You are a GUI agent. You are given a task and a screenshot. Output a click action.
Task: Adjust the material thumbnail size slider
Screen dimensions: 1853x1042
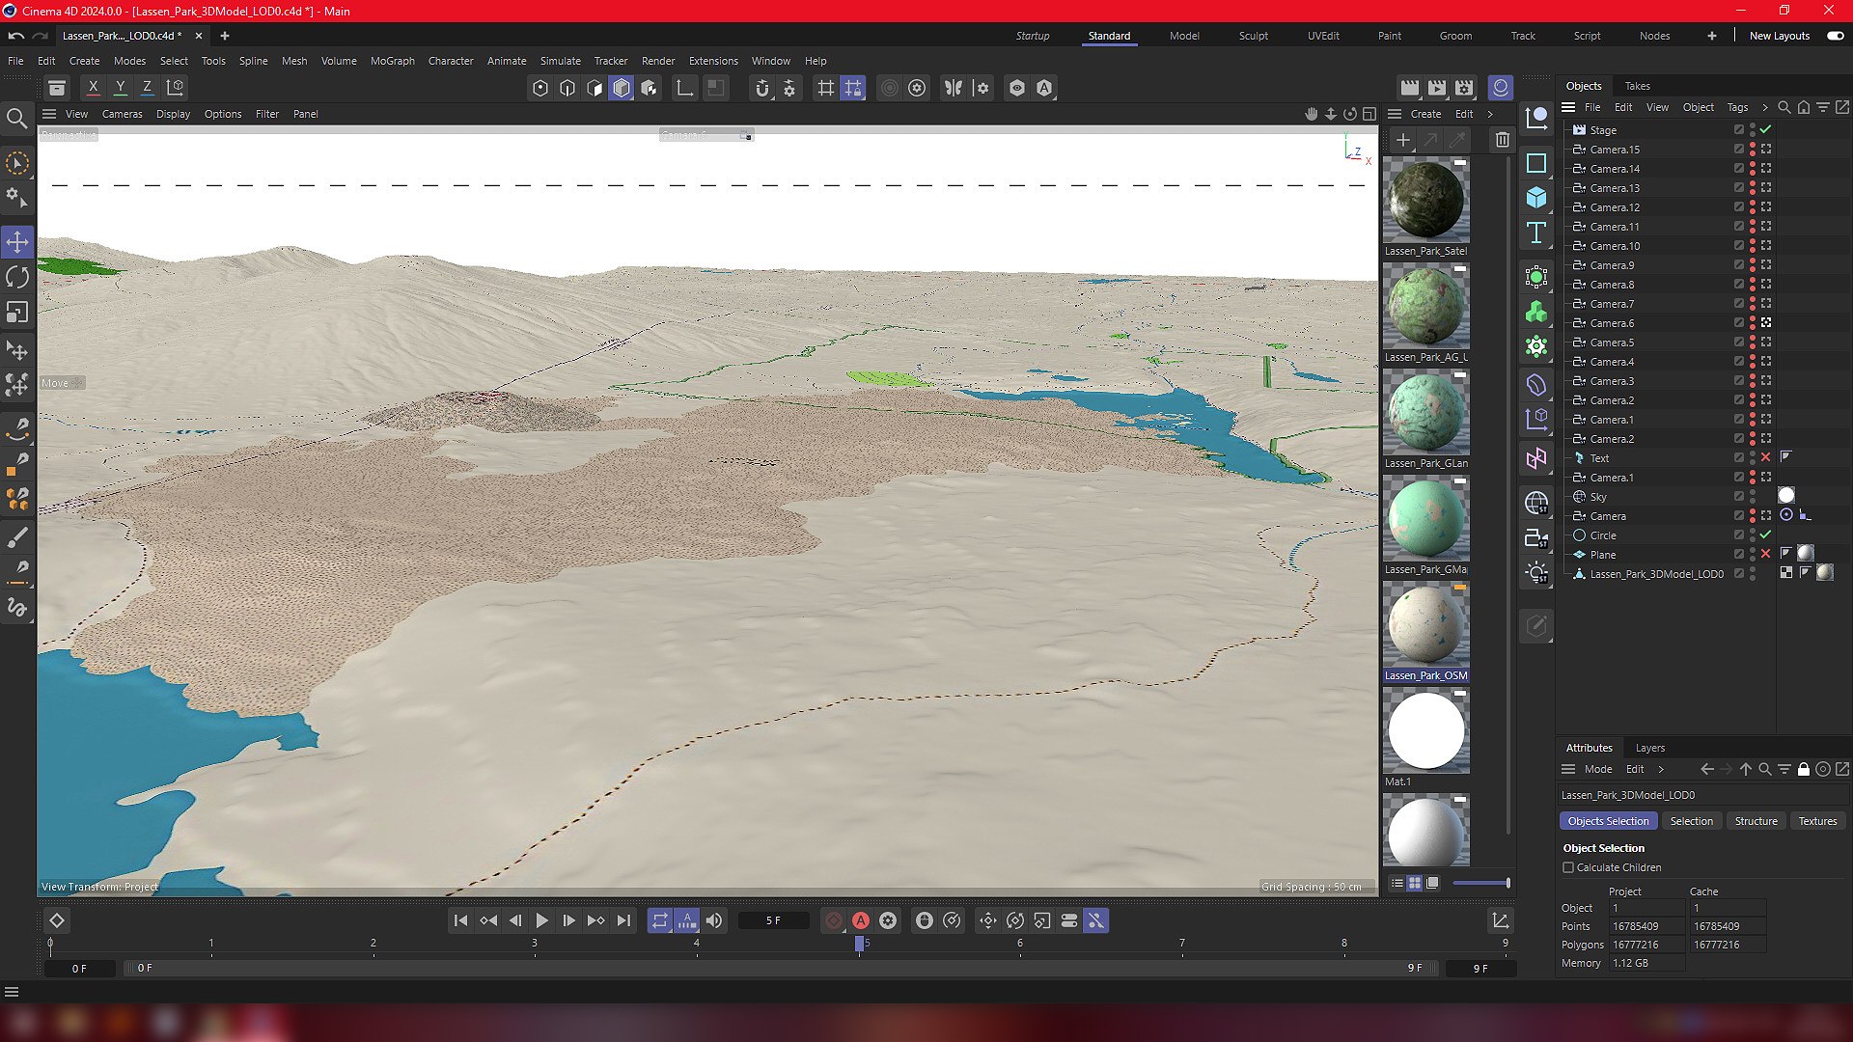[1481, 883]
